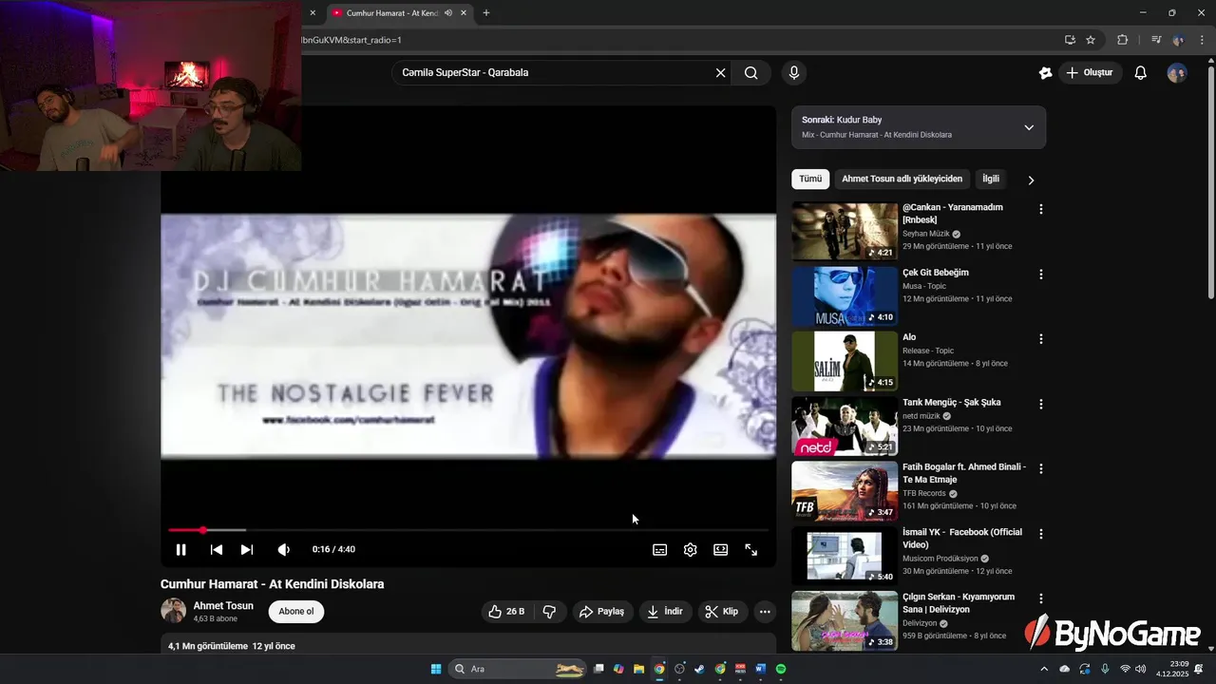Click the search magnifier button
The height and width of the screenshot is (684, 1216).
click(x=750, y=72)
